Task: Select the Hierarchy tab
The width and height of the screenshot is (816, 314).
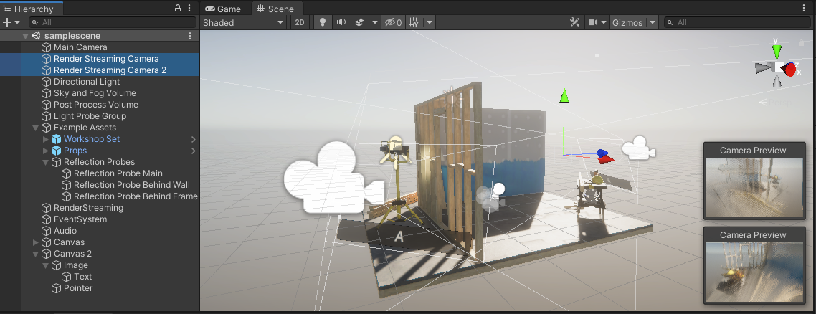Action: [x=33, y=9]
